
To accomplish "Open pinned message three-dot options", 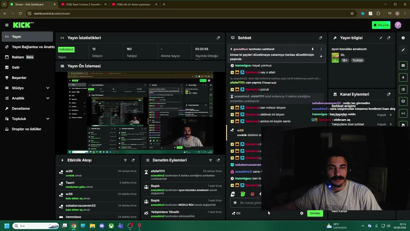I will tap(321, 49).
